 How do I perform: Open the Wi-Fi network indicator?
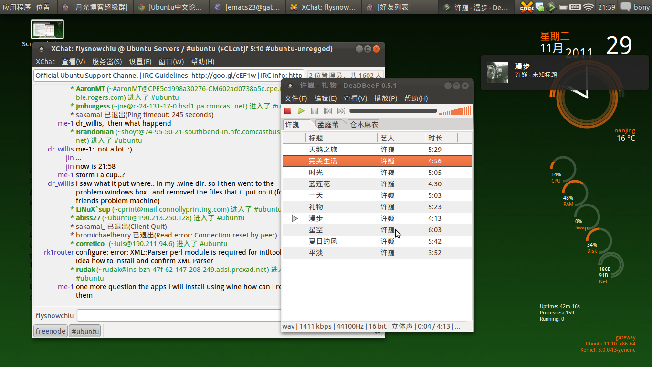tap(589, 7)
